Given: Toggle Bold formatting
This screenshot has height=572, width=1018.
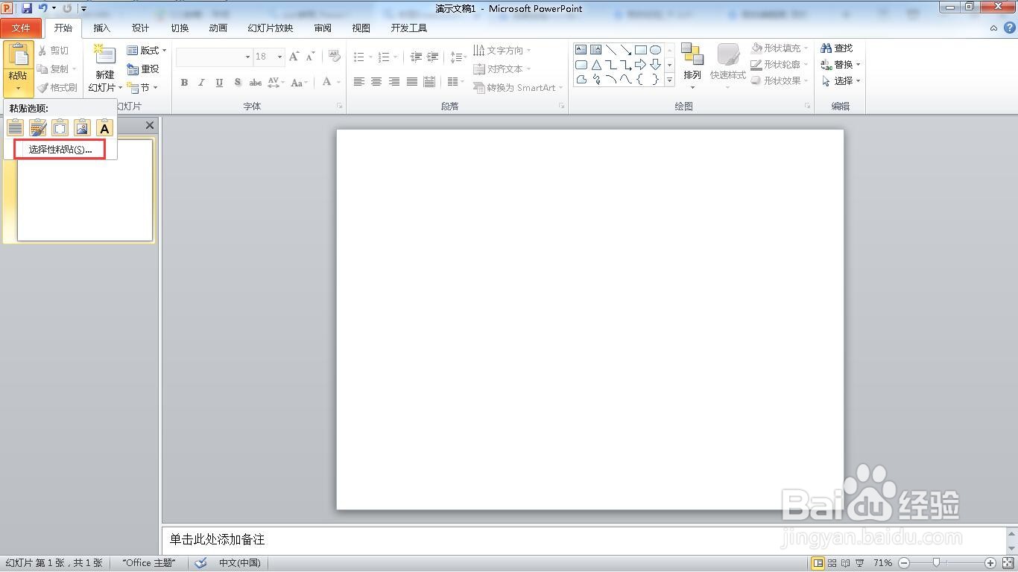Looking at the screenshot, I should [184, 83].
